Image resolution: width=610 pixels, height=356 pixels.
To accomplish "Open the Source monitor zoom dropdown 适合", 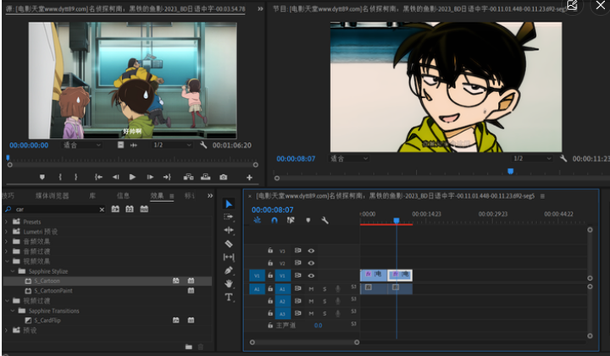I will tap(81, 145).
